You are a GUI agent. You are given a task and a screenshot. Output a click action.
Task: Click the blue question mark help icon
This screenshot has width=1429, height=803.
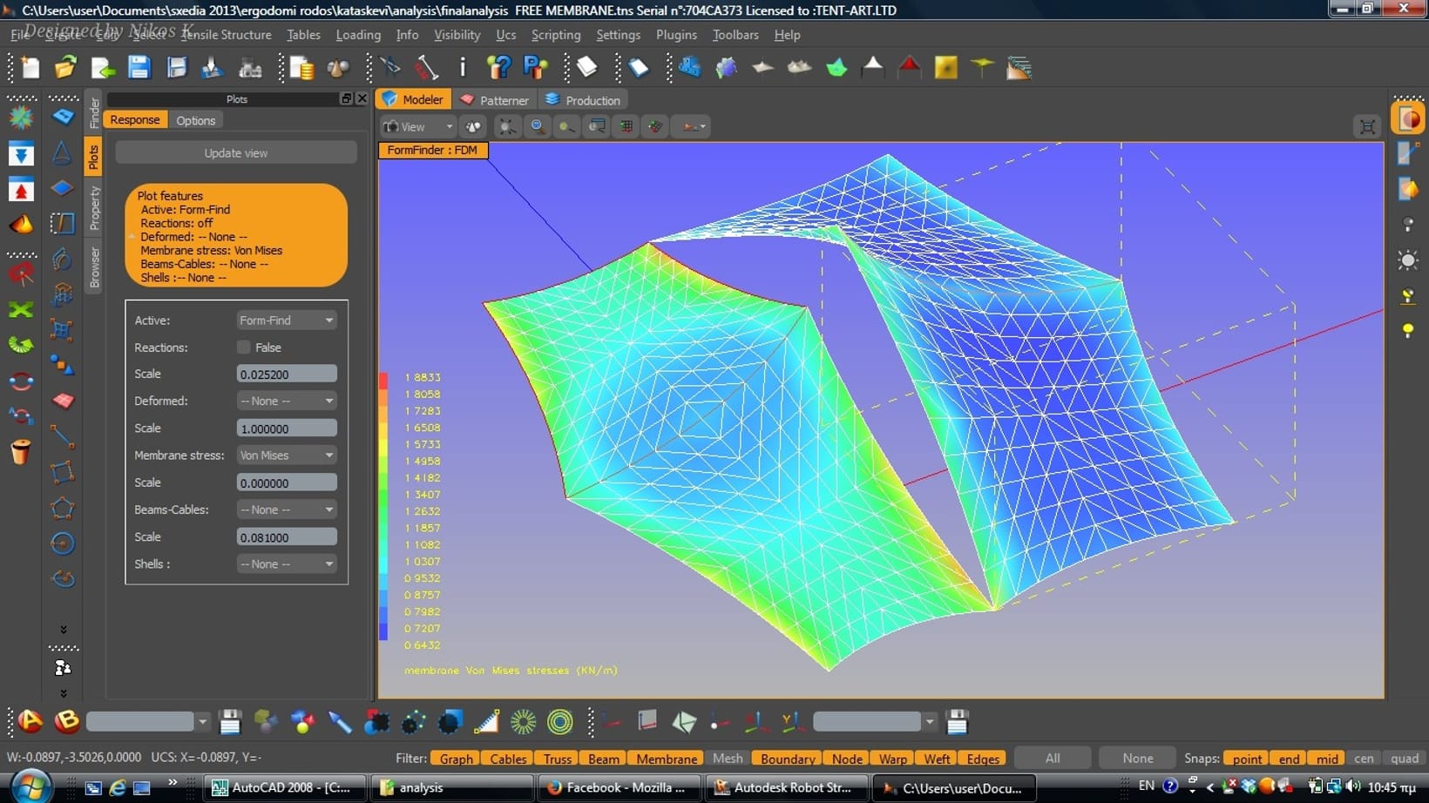pyautogui.click(x=498, y=68)
